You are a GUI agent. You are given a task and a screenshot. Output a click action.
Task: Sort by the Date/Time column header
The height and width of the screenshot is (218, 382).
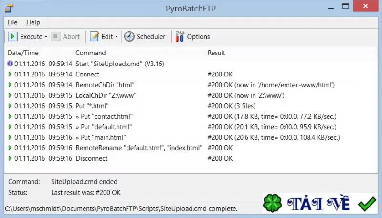[23, 53]
